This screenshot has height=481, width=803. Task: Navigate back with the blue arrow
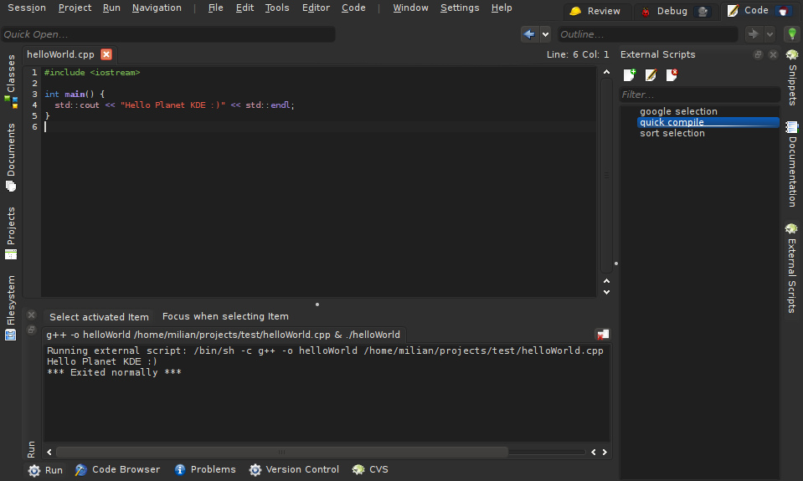[529, 34]
